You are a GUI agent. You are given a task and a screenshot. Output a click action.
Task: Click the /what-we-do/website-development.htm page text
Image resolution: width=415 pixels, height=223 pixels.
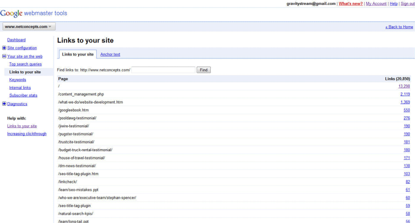[x=91, y=103]
